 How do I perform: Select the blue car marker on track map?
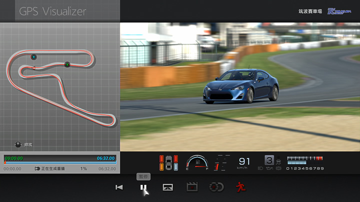click(34, 57)
